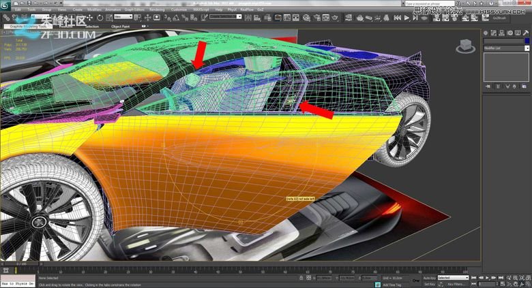Jump to the end frame in playback controls
Image resolution: width=532 pixels, height=288 pixels.
[501, 278]
